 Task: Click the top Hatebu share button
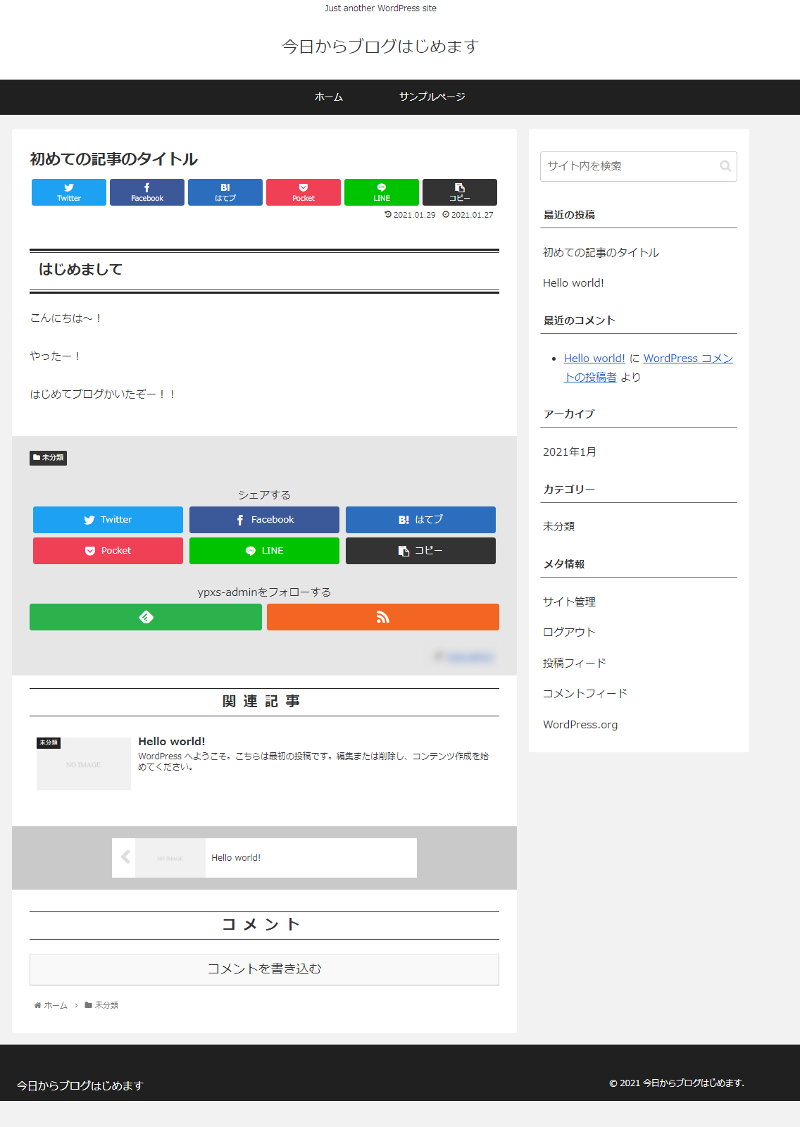click(x=225, y=192)
